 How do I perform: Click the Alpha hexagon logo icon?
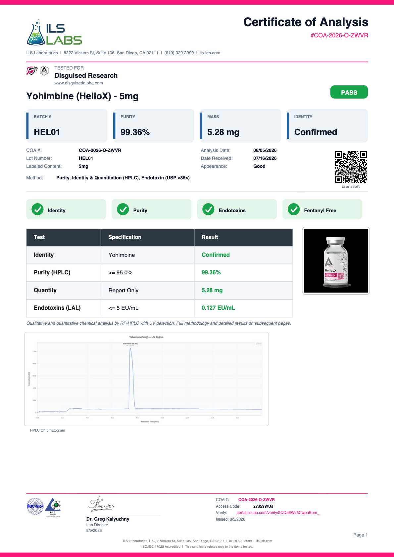tap(44, 70)
